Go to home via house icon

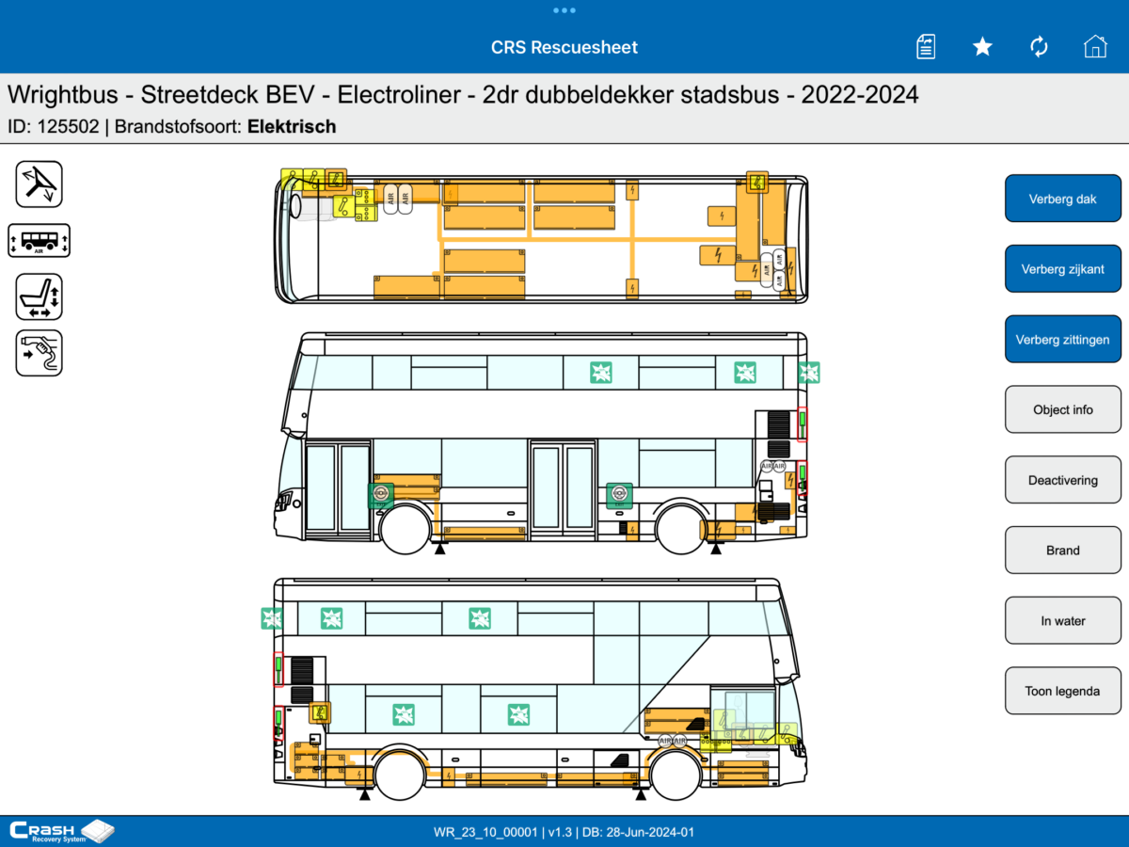pos(1095,46)
